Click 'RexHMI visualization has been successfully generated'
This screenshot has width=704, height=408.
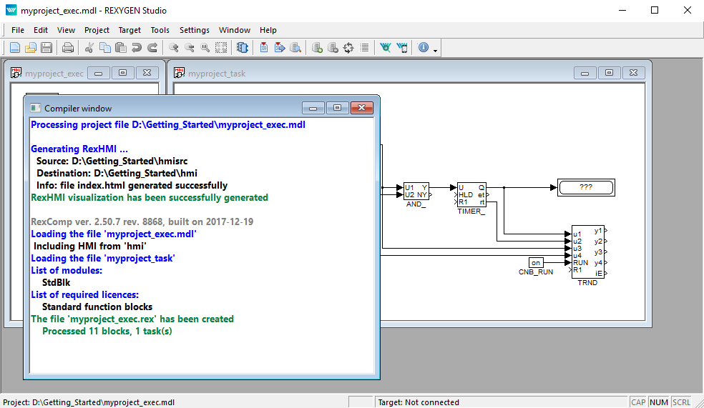pyautogui.click(x=150, y=198)
